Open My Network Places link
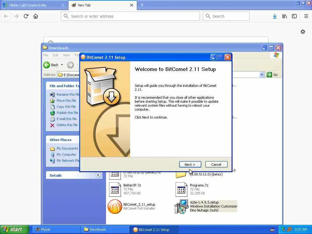The height and width of the screenshot is (234, 312). click(x=68, y=161)
